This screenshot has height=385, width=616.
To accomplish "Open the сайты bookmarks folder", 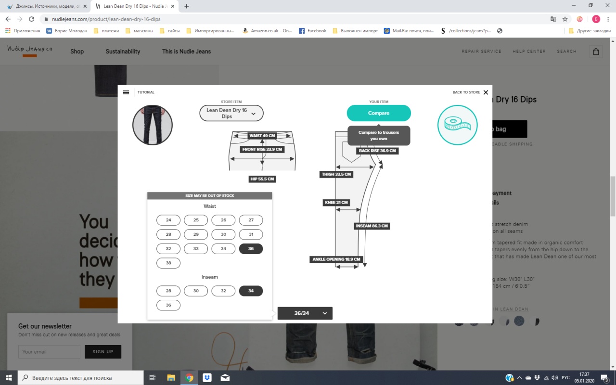I will click(169, 31).
